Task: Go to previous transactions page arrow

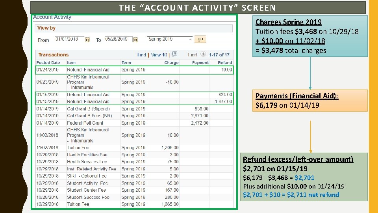Action: click(x=203, y=54)
